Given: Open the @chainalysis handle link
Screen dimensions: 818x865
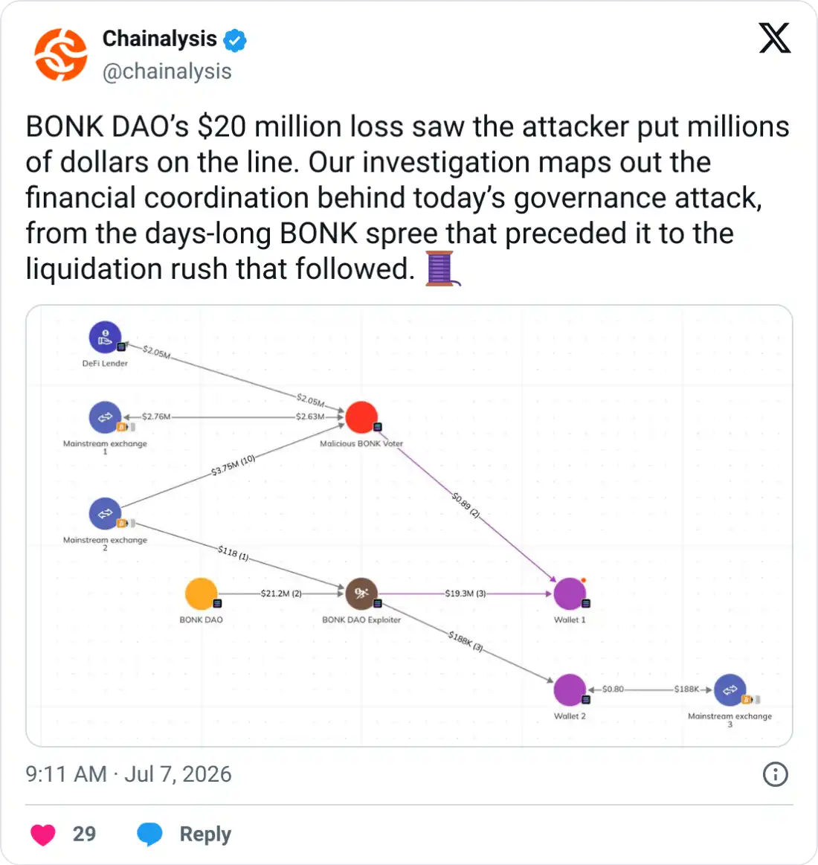Looking at the screenshot, I should point(167,71).
